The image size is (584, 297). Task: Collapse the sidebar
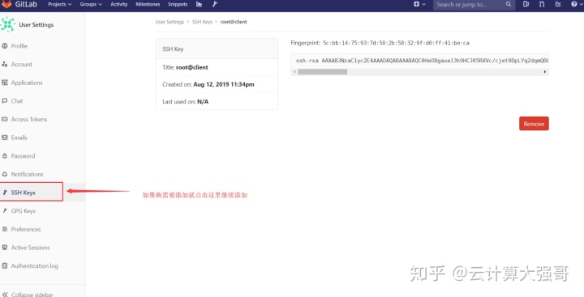point(28,295)
